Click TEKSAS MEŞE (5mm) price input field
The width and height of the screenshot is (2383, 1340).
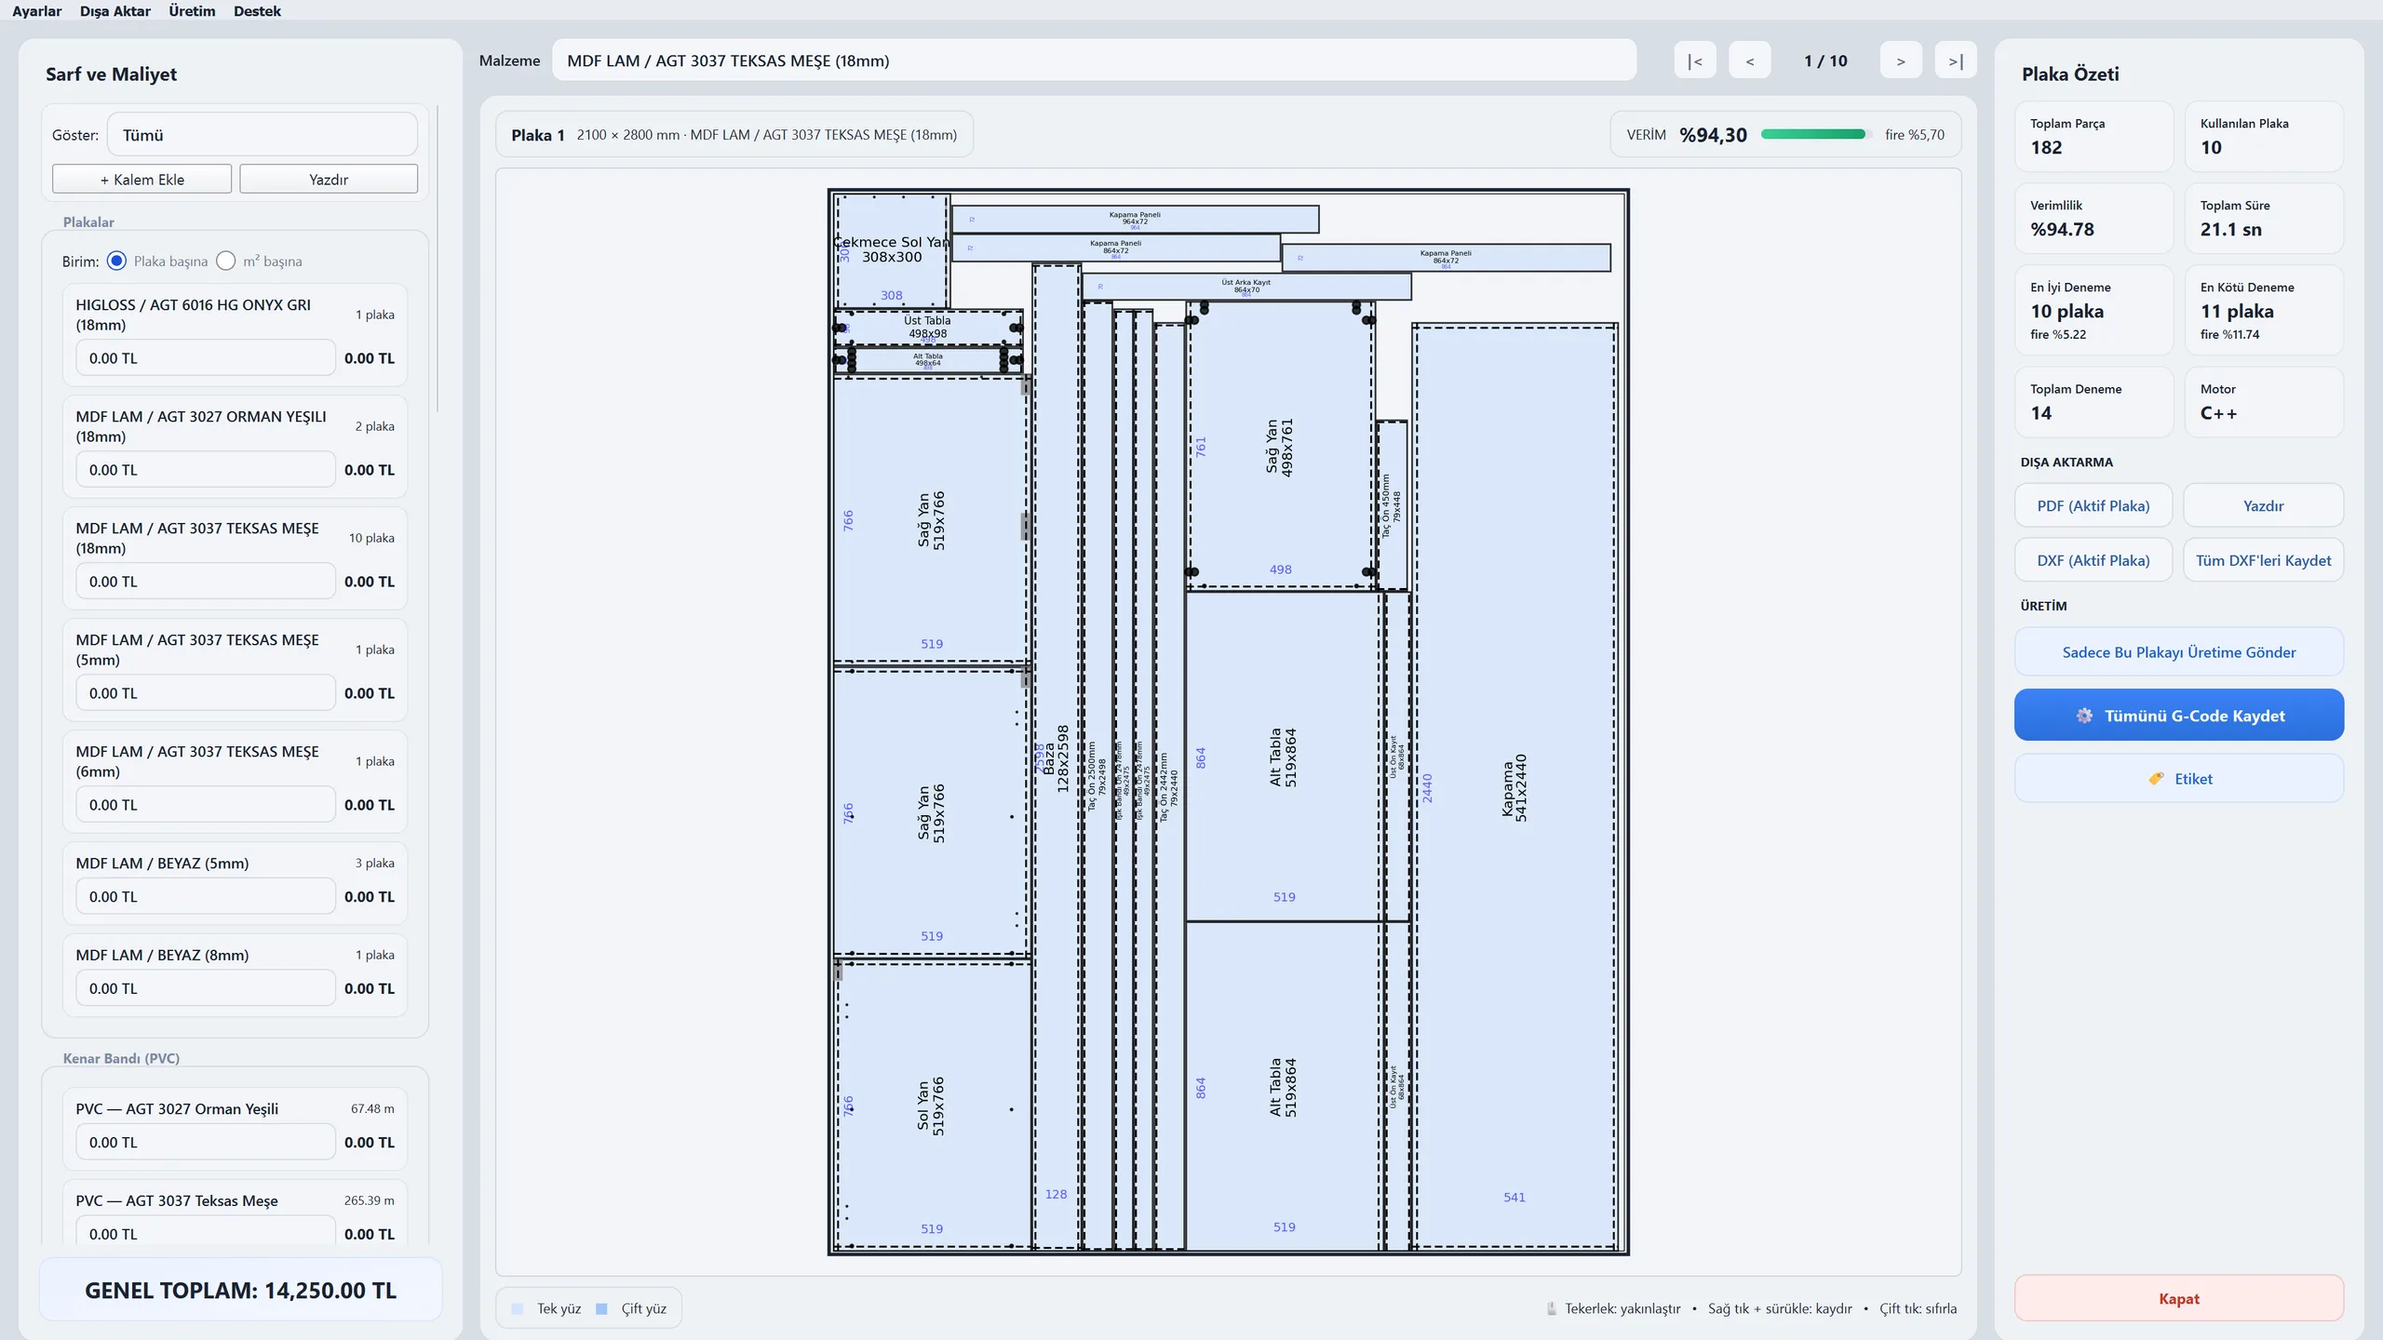point(205,692)
